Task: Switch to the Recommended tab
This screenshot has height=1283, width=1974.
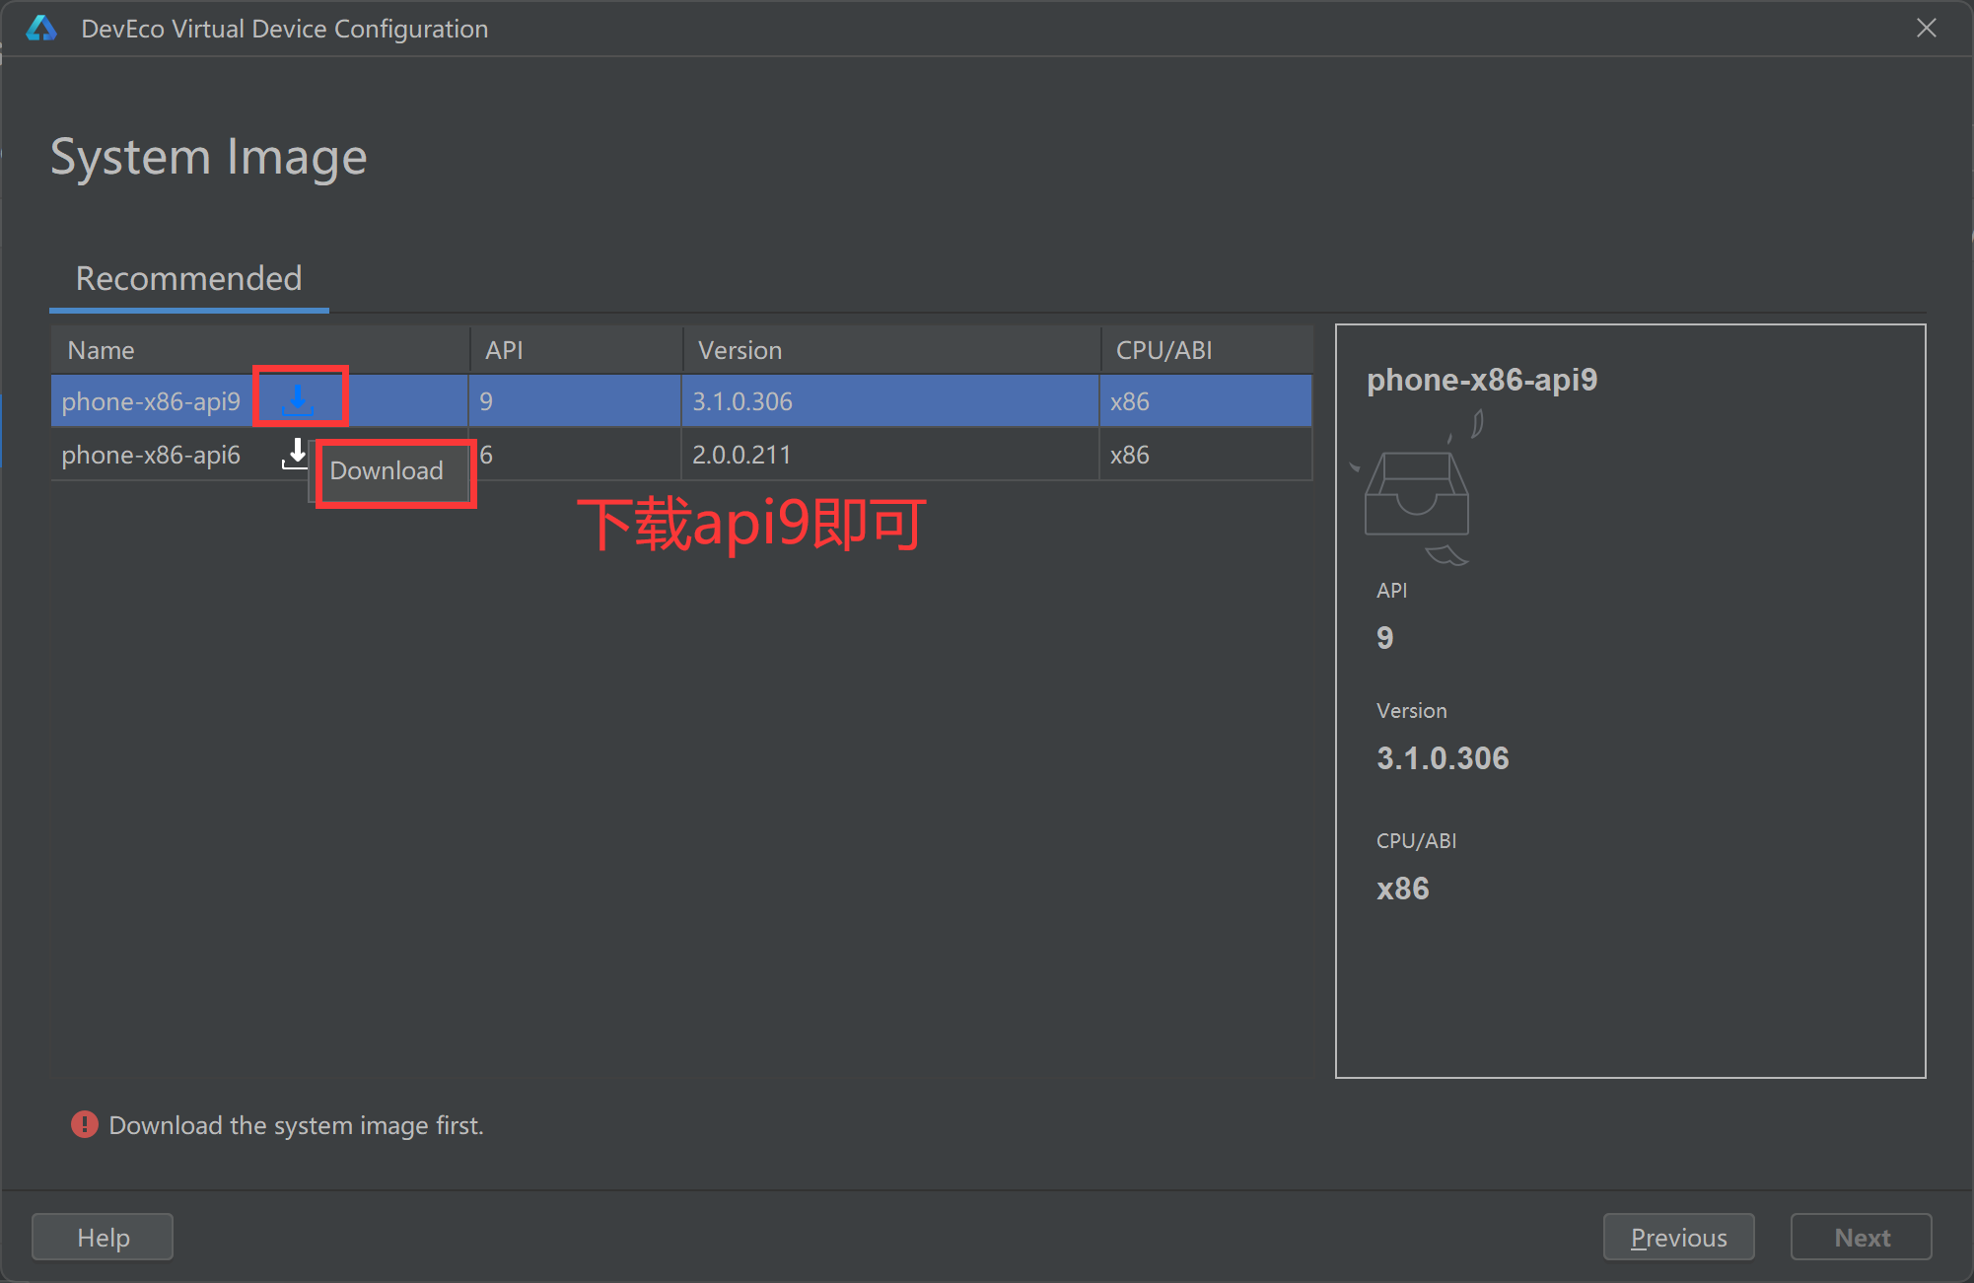Action: pyautogui.click(x=189, y=279)
